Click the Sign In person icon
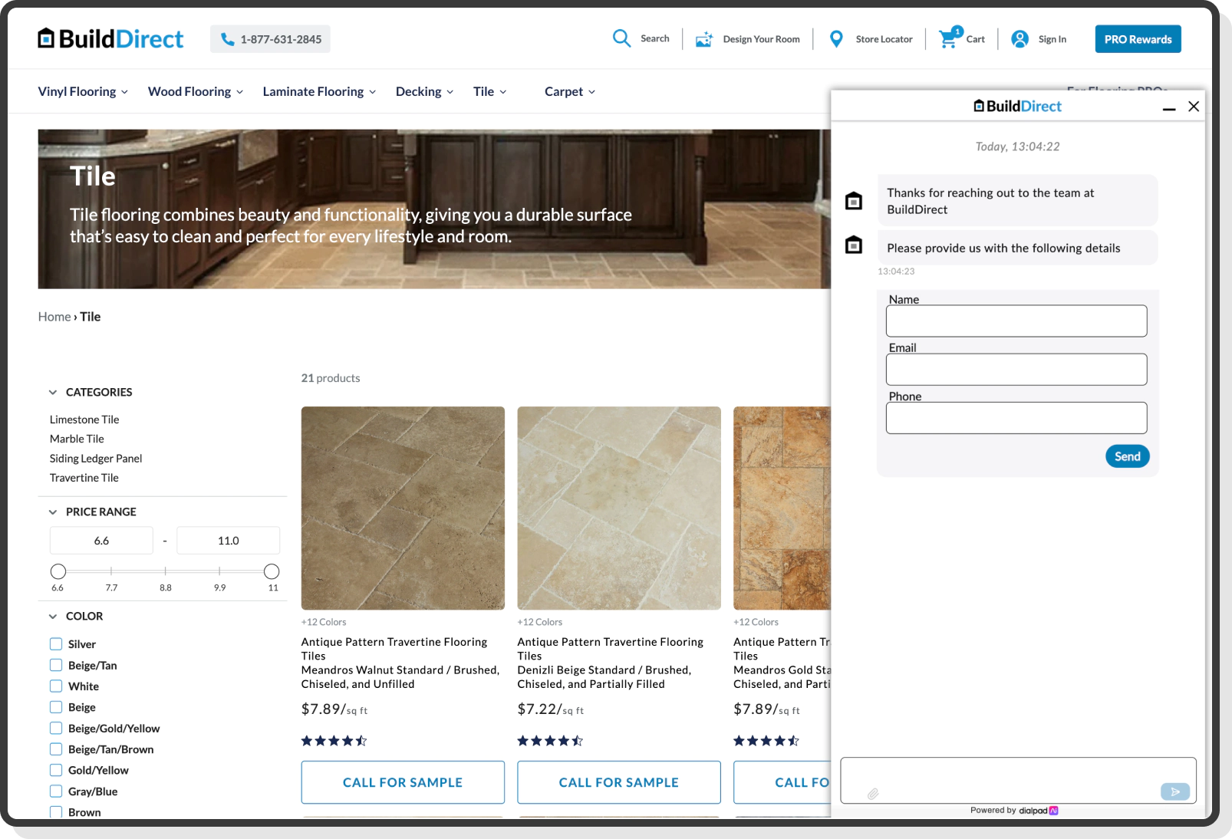The image size is (1232, 839). 1020,38
